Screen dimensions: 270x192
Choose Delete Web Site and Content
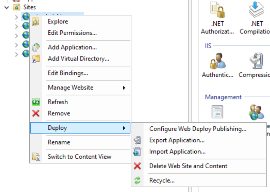188,166
